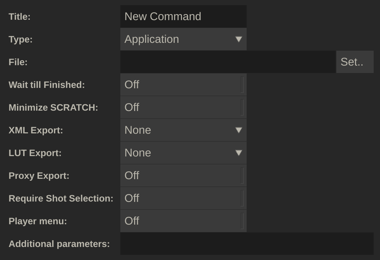The height and width of the screenshot is (260, 380).
Task: Toggle Wait till Finished setting
Action: (x=183, y=85)
